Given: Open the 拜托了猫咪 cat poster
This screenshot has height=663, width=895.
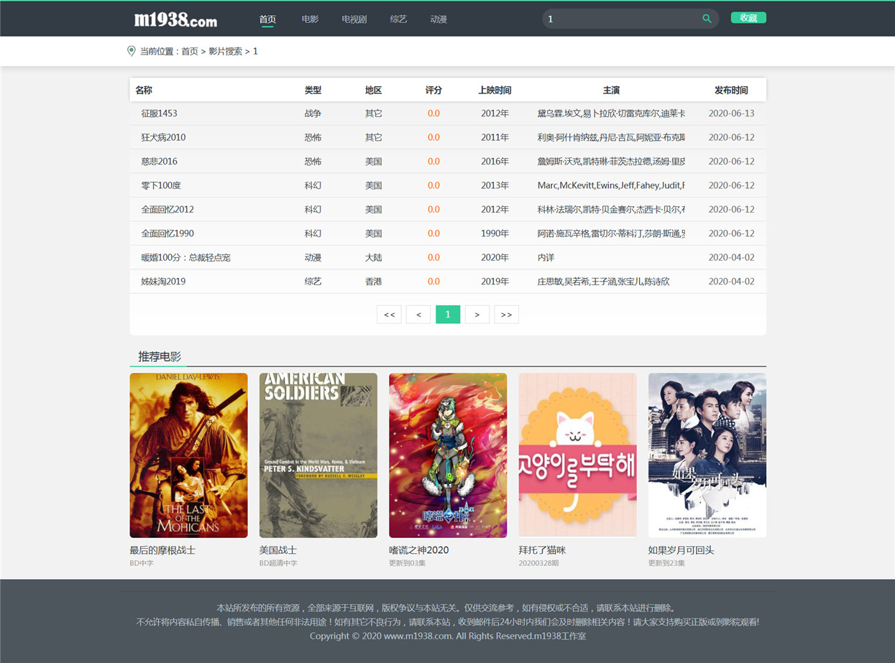Looking at the screenshot, I should 577,455.
